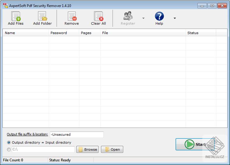Viewport: 230px width, 165px height.
Task: Focus the -Unsecured suffix input field
Action: tap(77, 135)
